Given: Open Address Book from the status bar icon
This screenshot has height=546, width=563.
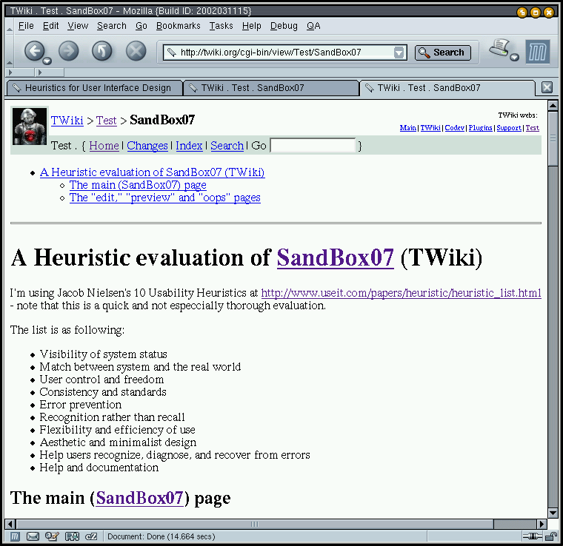Looking at the screenshot, I should pyautogui.click(x=72, y=536).
